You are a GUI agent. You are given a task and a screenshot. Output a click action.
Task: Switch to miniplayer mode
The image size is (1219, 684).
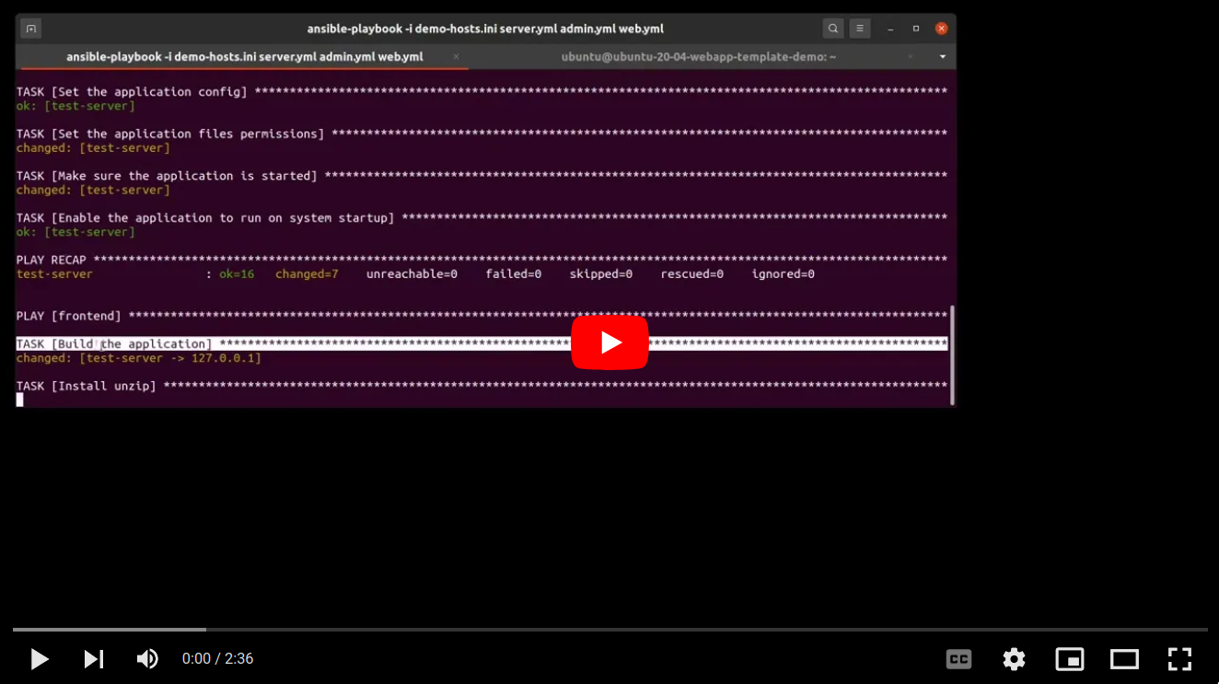point(1069,659)
